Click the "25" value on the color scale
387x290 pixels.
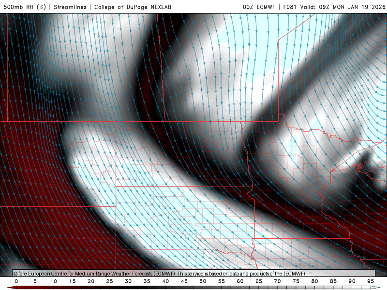(x=110, y=281)
